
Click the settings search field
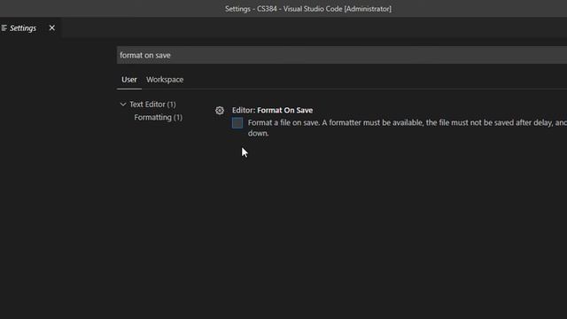coord(342,55)
